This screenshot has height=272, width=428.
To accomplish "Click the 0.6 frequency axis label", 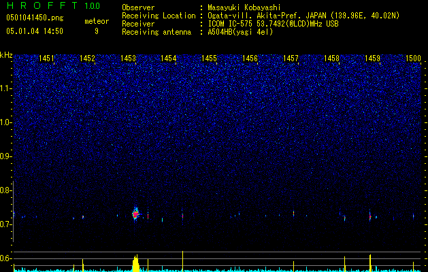I will [5, 258].
